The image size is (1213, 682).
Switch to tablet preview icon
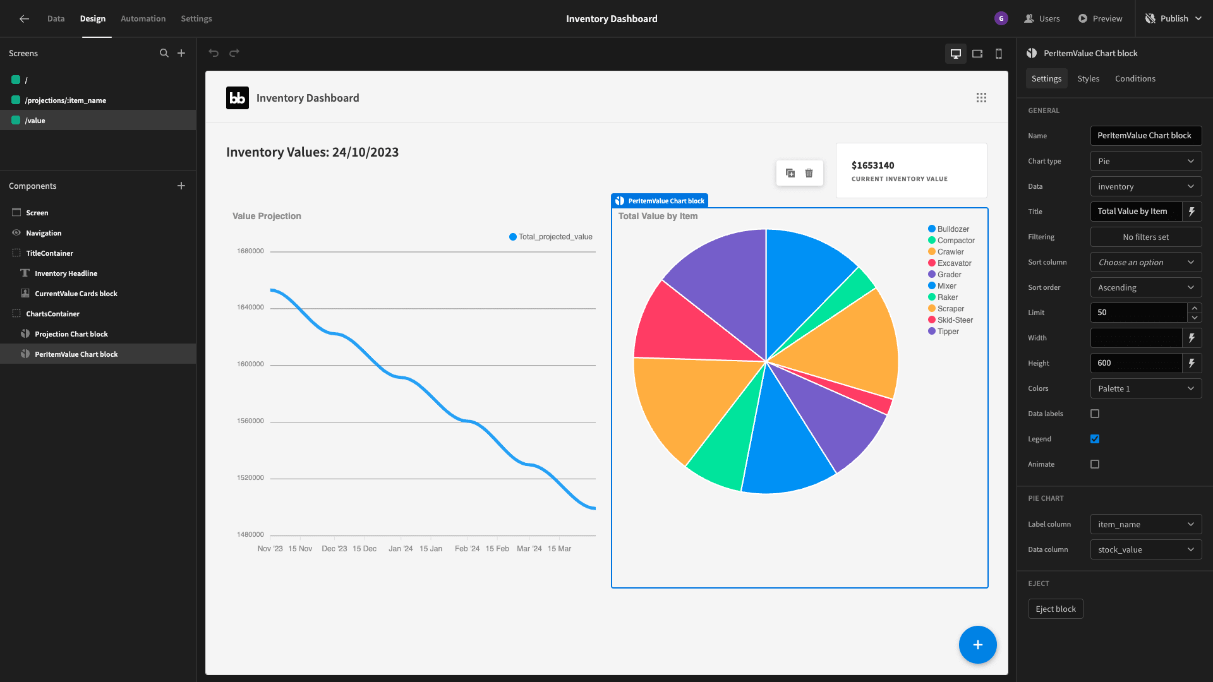point(977,54)
